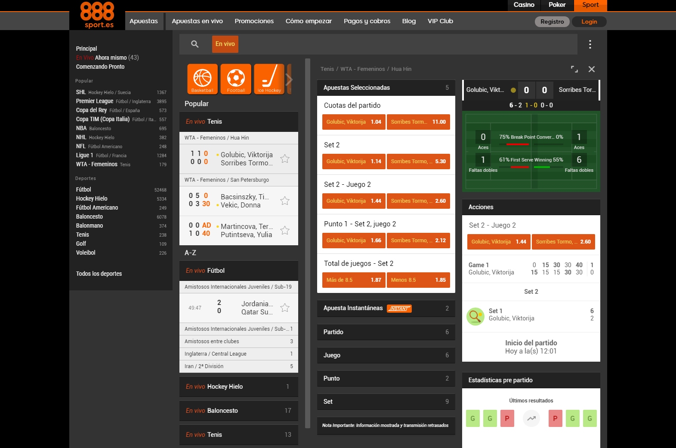Open the trend icon in Últimos resultados
The width and height of the screenshot is (676, 448).
pyautogui.click(x=531, y=418)
